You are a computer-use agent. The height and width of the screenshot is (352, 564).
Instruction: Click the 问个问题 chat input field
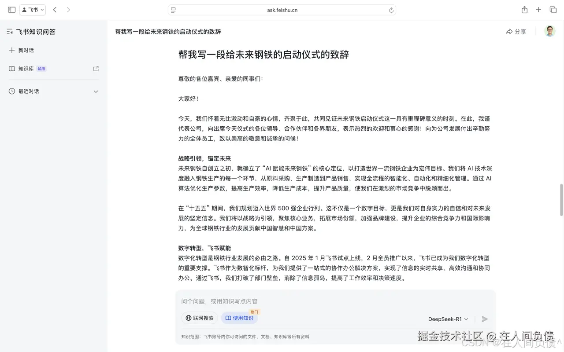click(264, 301)
